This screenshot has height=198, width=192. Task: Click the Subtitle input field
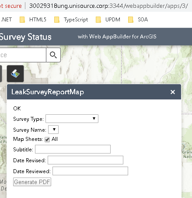pyautogui.click(x=73, y=149)
